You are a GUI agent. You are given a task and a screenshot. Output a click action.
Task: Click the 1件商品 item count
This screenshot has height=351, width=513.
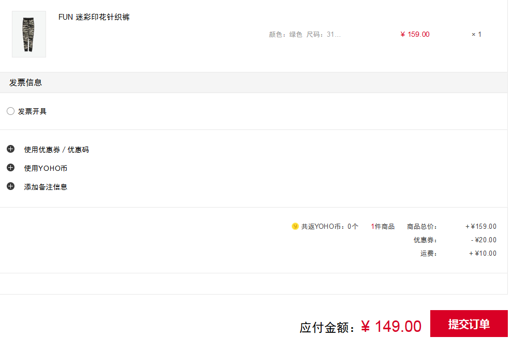(x=383, y=227)
